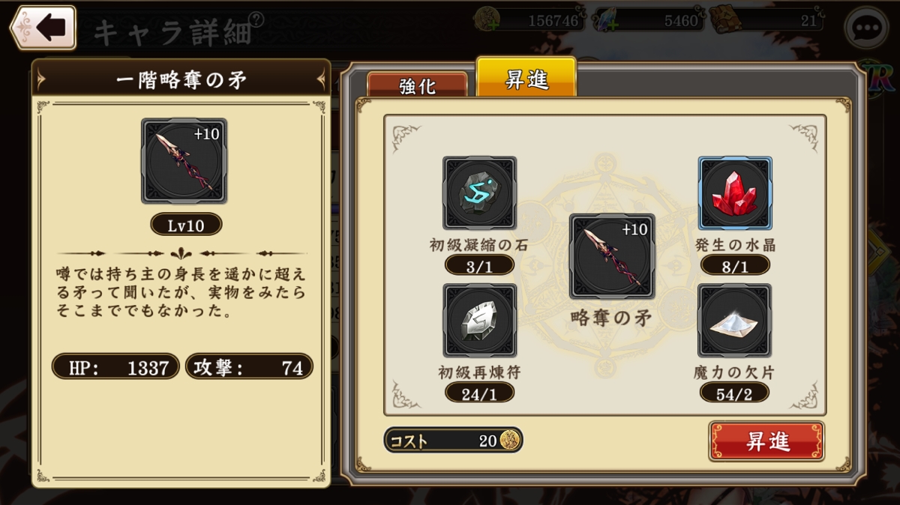Select the 魔力の欠片 fragment icon
This screenshot has width=900, height=505.
click(735, 320)
